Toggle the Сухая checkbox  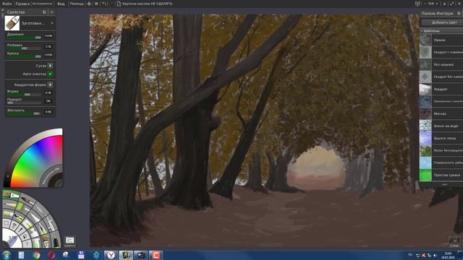[x=50, y=66]
